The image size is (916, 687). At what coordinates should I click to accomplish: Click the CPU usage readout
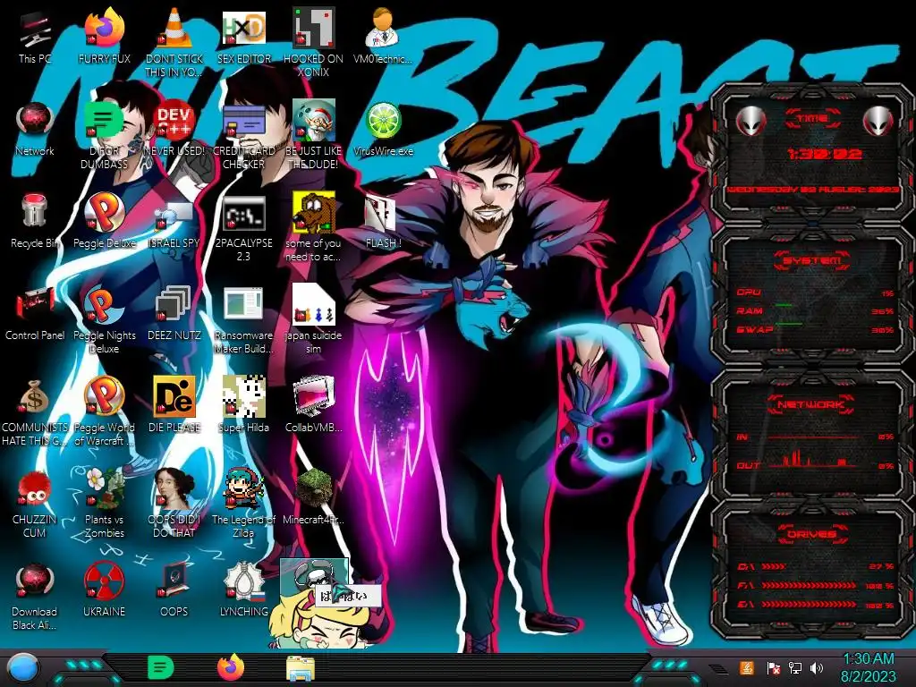tap(815, 293)
